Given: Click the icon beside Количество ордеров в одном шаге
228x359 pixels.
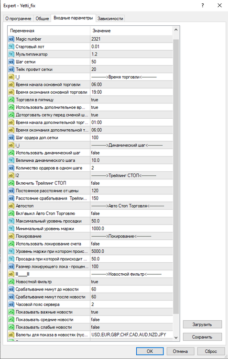Looking at the screenshot, I should point(11,168).
